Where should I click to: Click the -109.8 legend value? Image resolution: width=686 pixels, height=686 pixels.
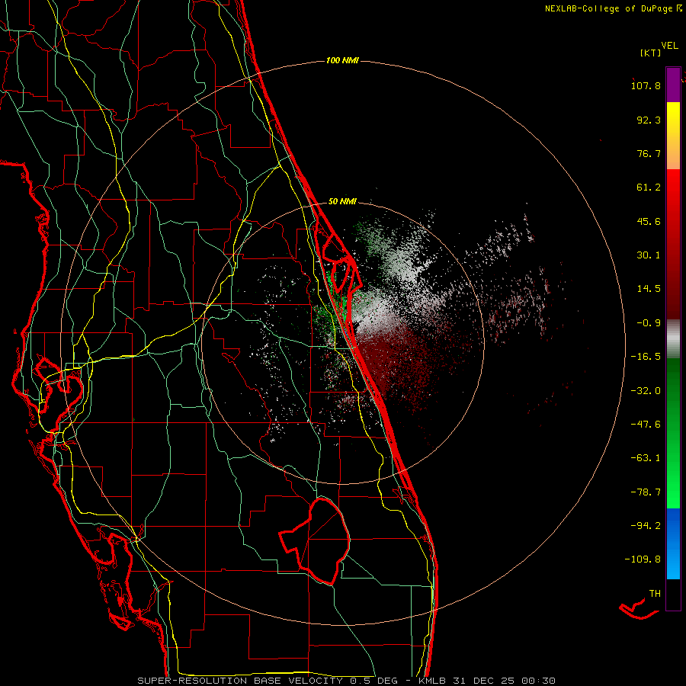[x=643, y=559]
